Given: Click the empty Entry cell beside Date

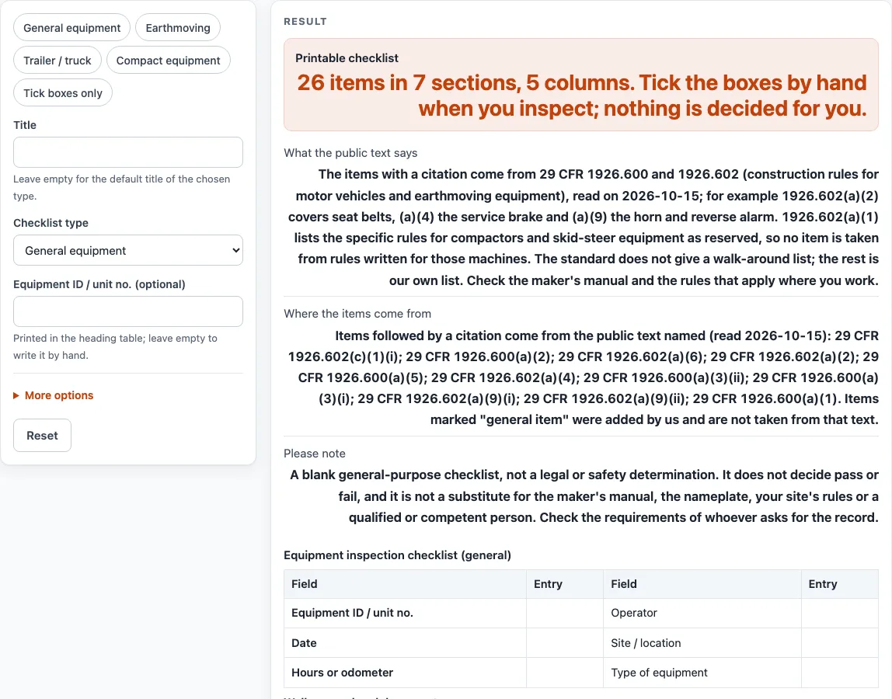Looking at the screenshot, I should point(565,643).
